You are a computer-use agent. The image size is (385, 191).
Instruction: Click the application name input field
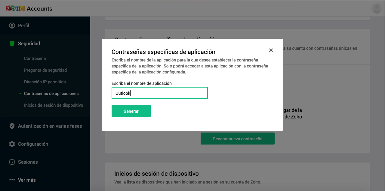(159, 93)
